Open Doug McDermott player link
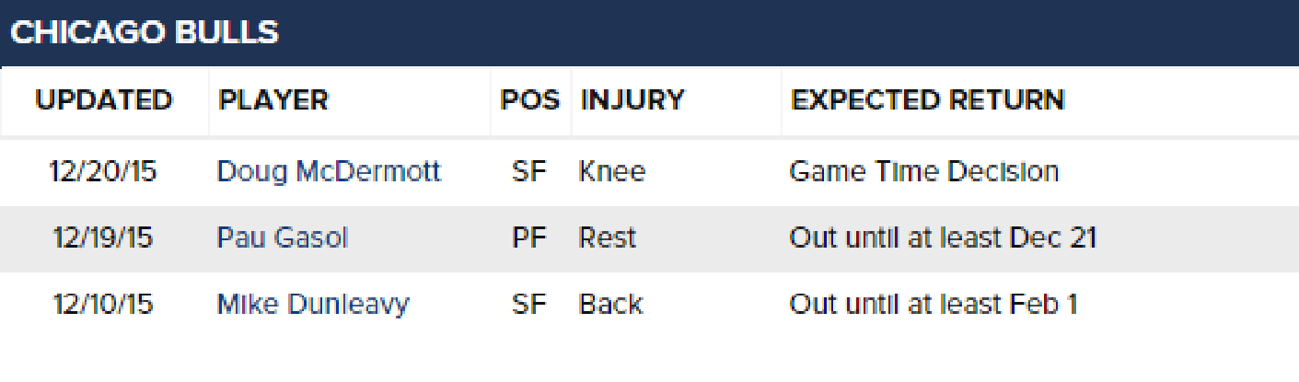 tap(329, 172)
